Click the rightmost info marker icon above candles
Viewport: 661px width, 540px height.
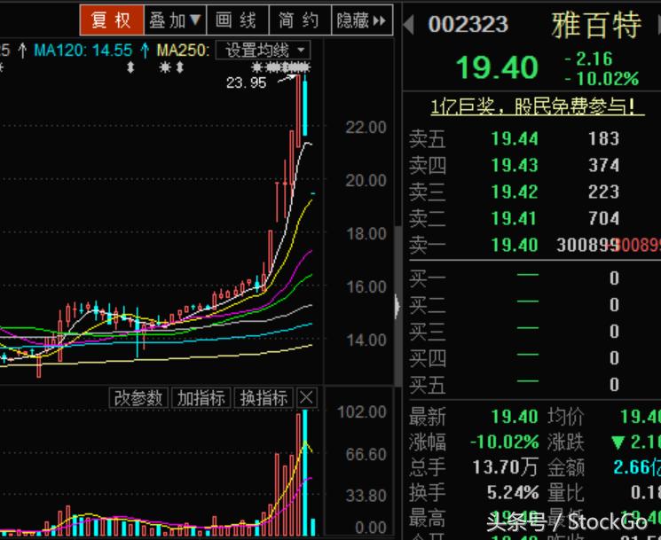pos(306,67)
